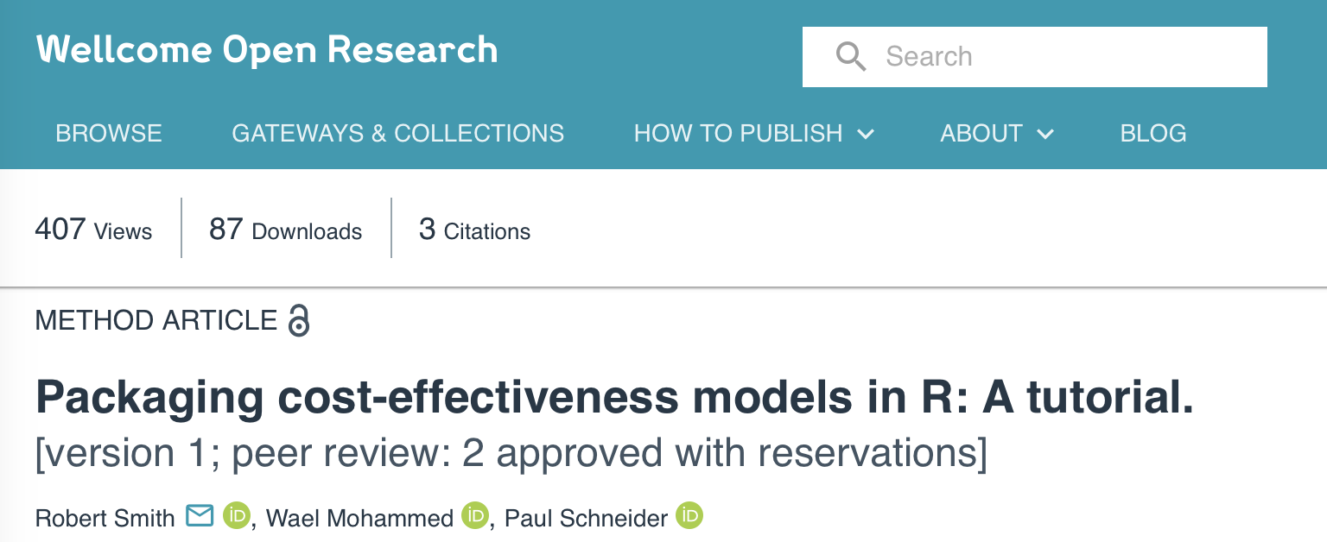Viewport: 1327px width, 542px height.
Task: Click the Wael Mohammed author name
Action: click(359, 518)
